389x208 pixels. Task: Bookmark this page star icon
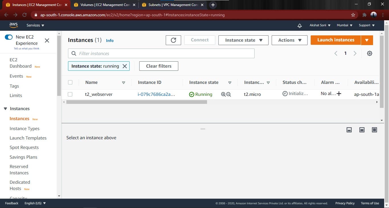pos(353,15)
